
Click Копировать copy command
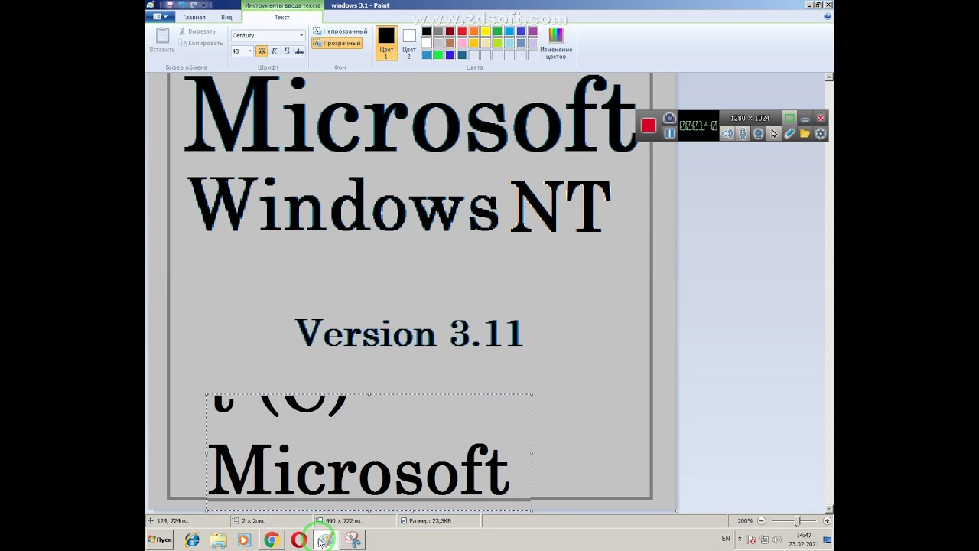click(200, 44)
